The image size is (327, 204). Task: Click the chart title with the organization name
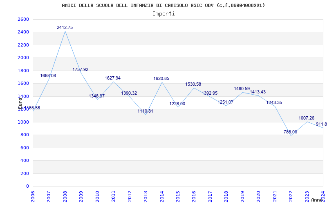point(163,5)
